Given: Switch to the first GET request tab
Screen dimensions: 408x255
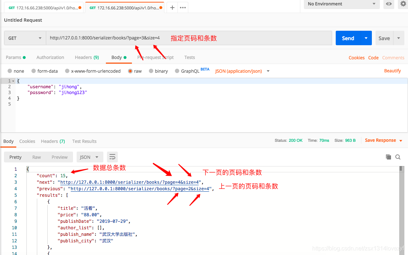Looking at the screenshot, I should point(43,8).
